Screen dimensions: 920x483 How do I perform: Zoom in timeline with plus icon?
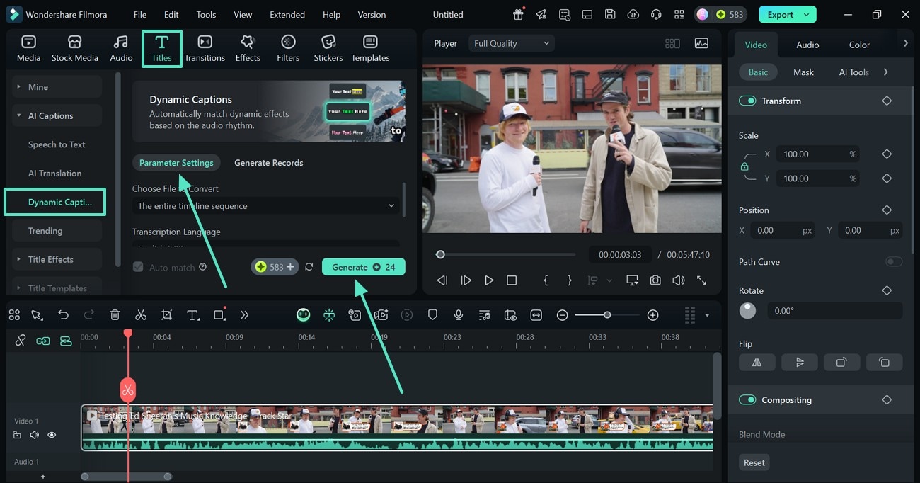point(652,315)
